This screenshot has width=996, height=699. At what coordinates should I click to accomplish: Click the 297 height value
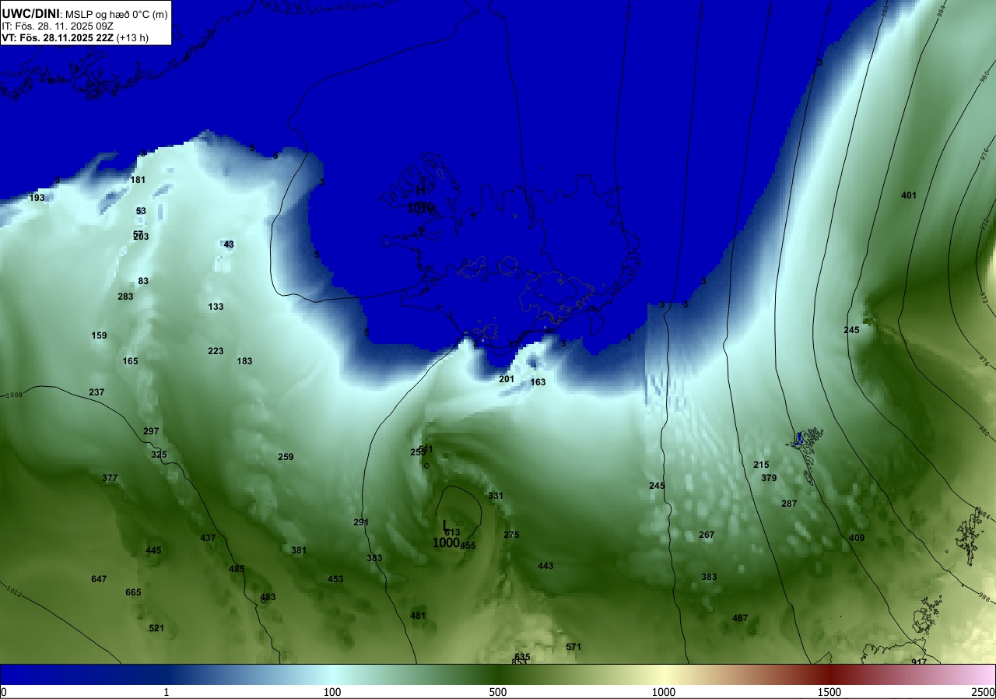point(151,431)
